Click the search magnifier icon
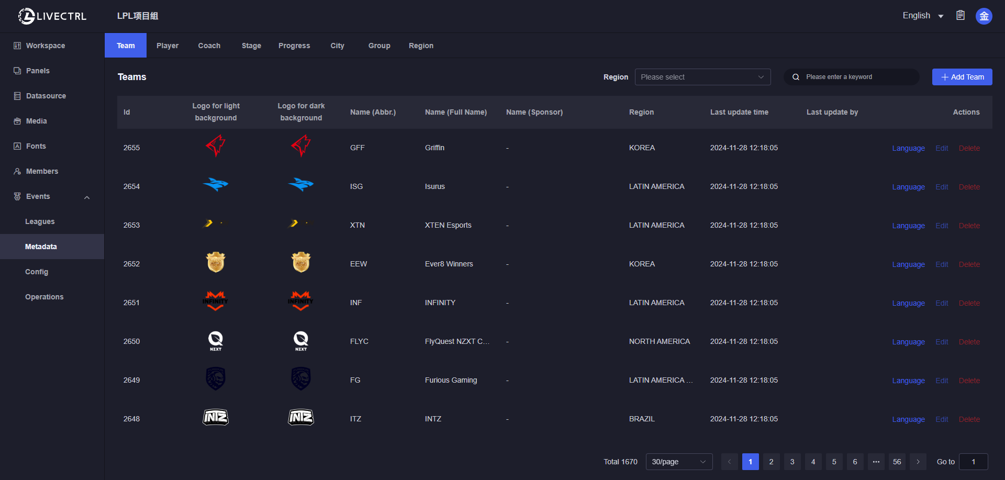1005x480 pixels. click(x=796, y=77)
